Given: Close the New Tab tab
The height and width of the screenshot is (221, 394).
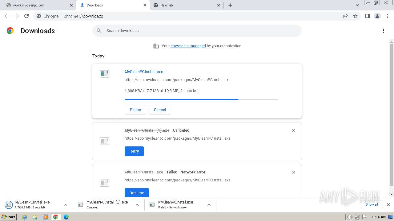Looking at the screenshot, I should [x=219, y=5].
